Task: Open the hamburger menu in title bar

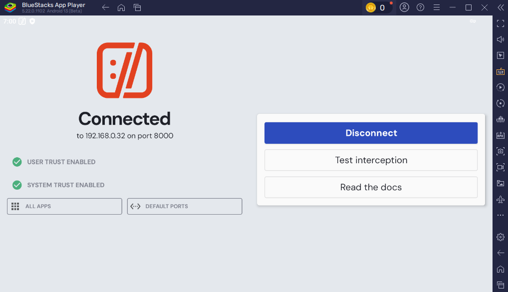Action: (x=437, y=7)
